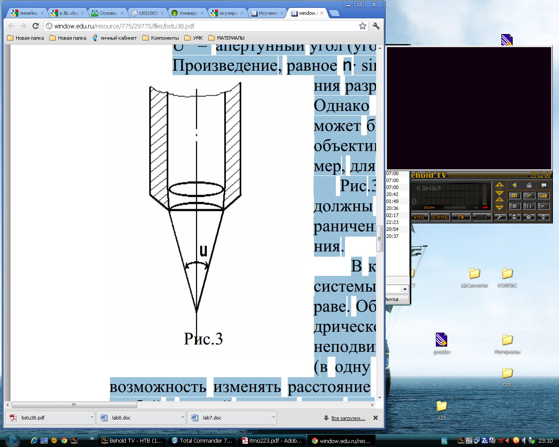The image size is (559, 447).
Task: Click the microphone icon in Behold TV
Action: coord(529,195)
